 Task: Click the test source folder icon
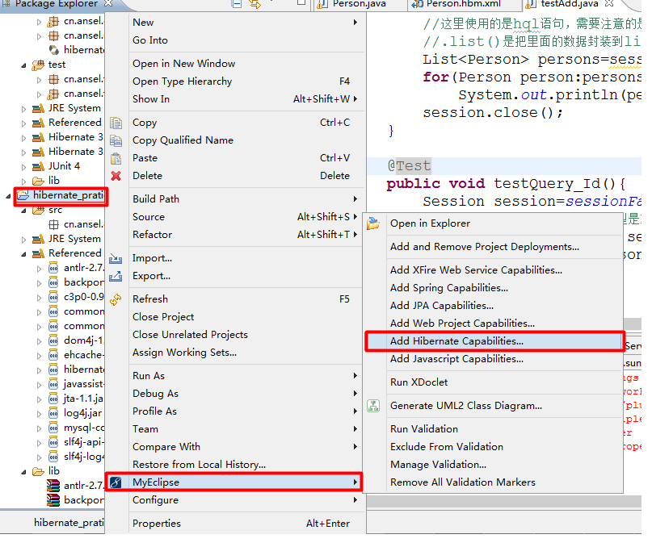(x=38, y=65)
